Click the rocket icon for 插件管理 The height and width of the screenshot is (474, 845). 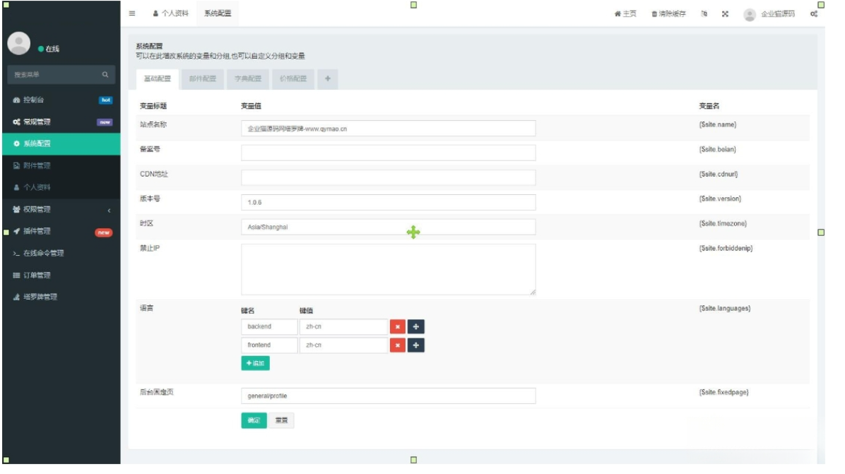pos(16,232)
